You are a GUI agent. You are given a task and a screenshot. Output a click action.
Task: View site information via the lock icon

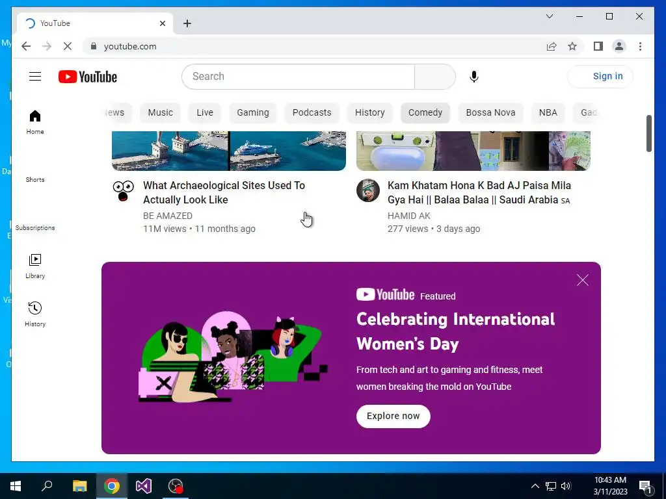point(94,46)
